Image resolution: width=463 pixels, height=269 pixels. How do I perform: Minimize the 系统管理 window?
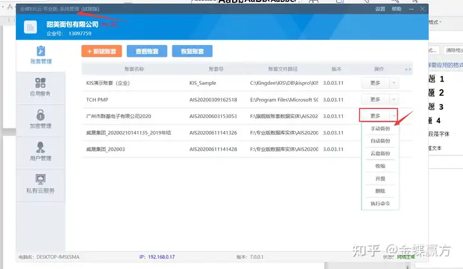[x=411, y=9]
